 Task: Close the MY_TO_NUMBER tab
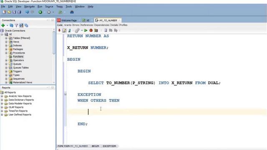(x=120, y=20)
